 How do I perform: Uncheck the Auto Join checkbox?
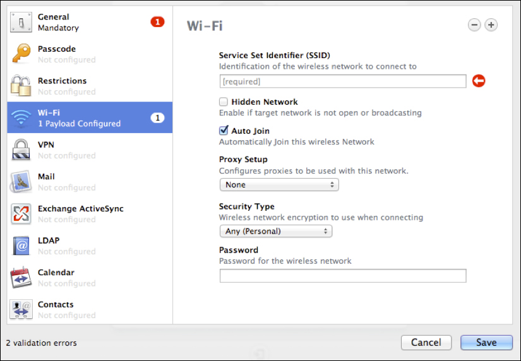point(224,131)
